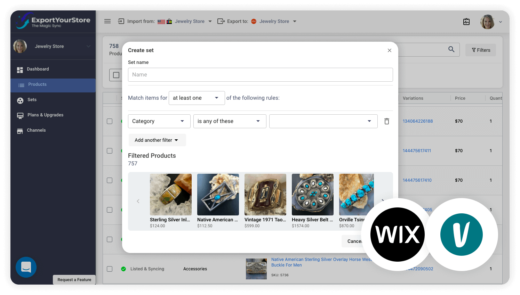Delete the Category filter rule with trash icon

click(x=386, y=121)
